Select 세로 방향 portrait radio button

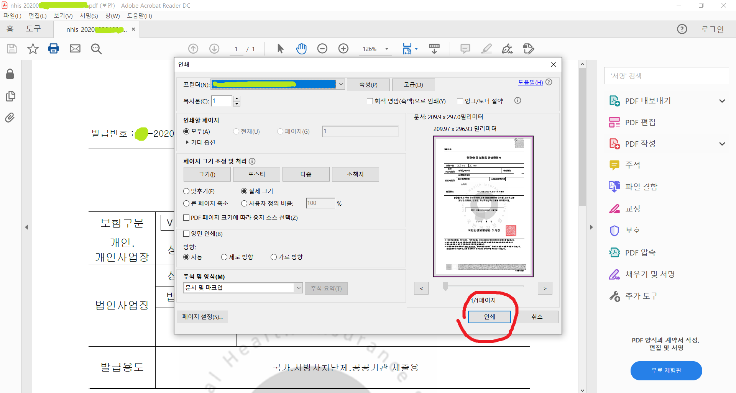coord(224,257)
